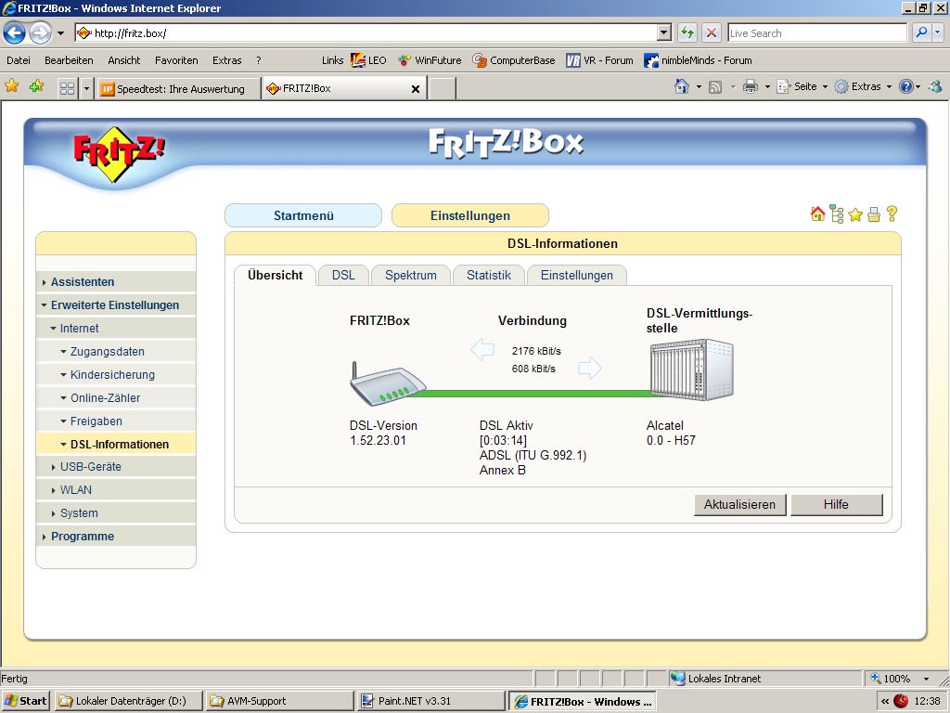Viewport: 950px width, 713px height.
Task: Click the address bar with http://fritz.box/
Action: point(366,33)
